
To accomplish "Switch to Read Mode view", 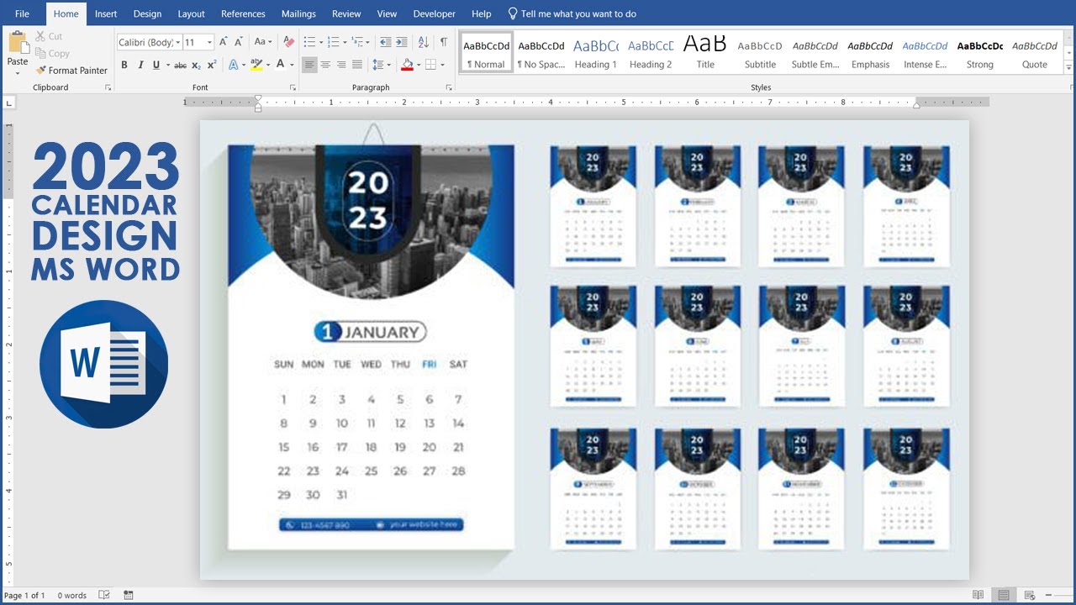I will point(978,595).
